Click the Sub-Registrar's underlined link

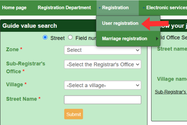pos(171,92)
